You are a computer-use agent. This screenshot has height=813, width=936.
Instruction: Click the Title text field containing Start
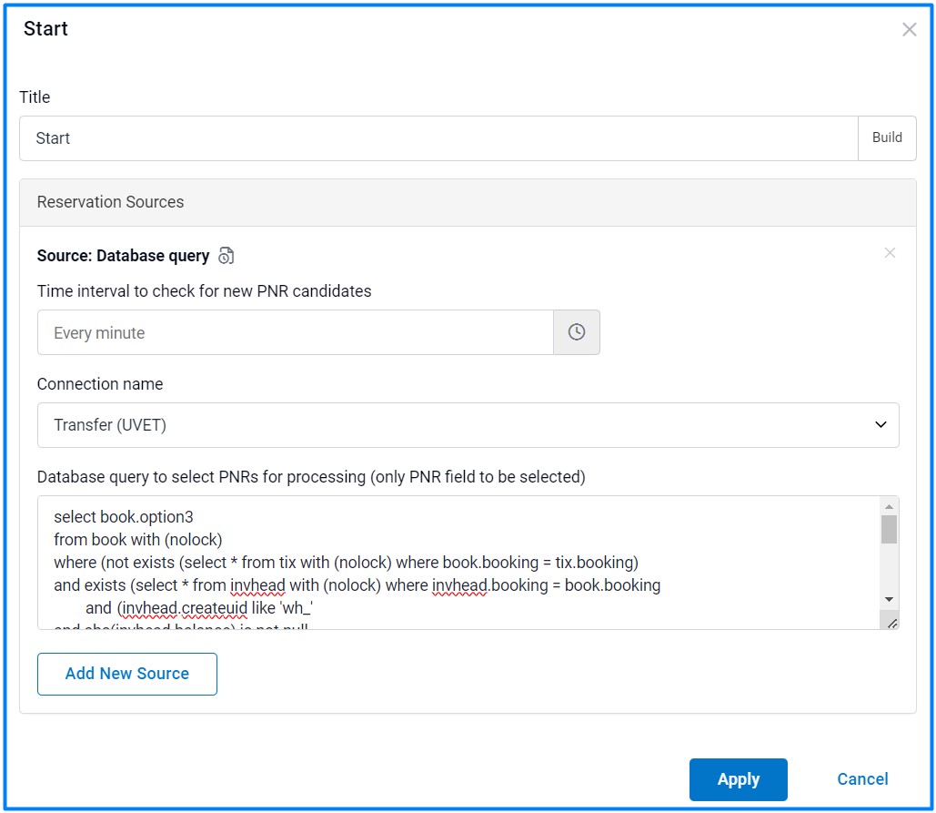tap(438, 138)
